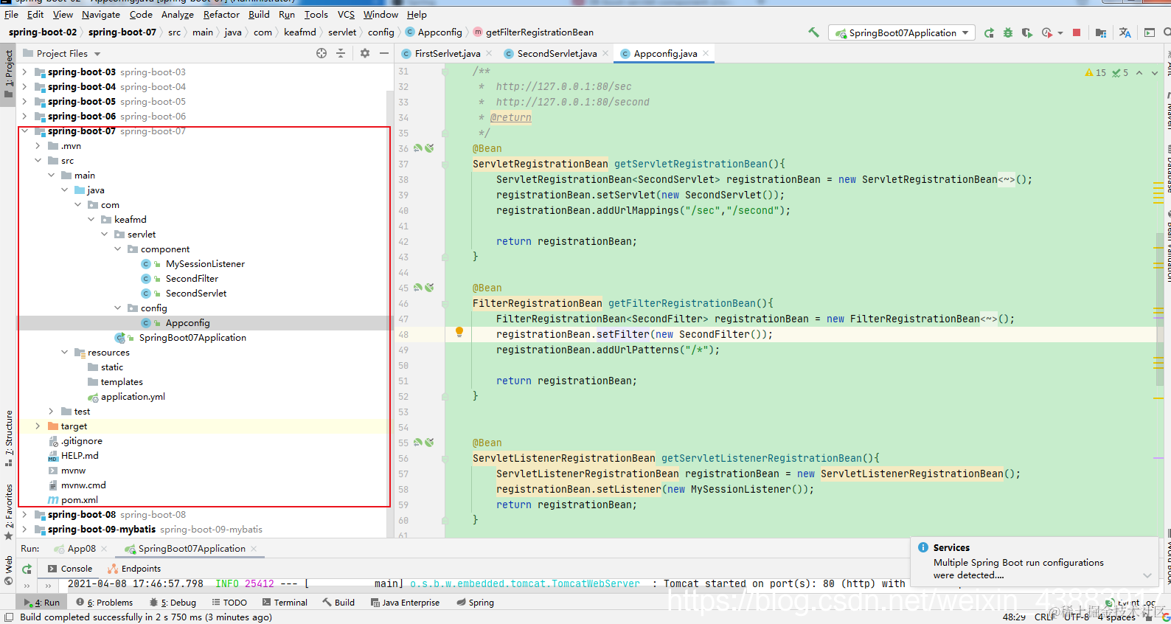Open the Refactor menu
The image size is (1171, 624).
click(x=221, y=14)
